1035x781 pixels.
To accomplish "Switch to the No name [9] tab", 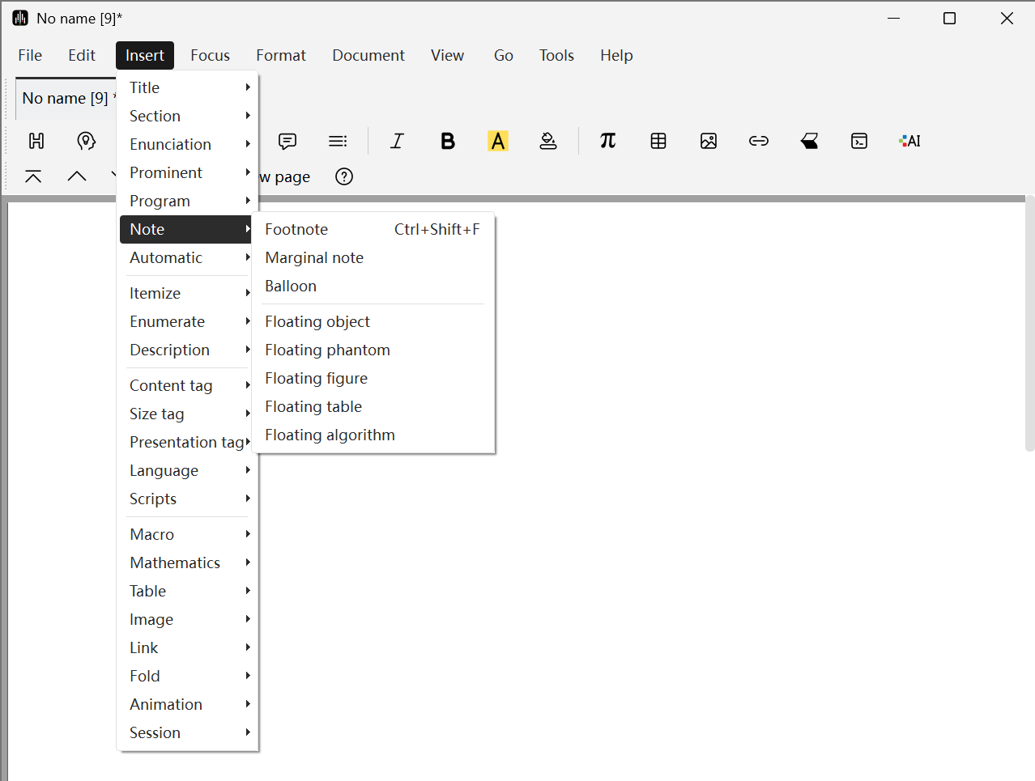I will [x=65, y=98].
